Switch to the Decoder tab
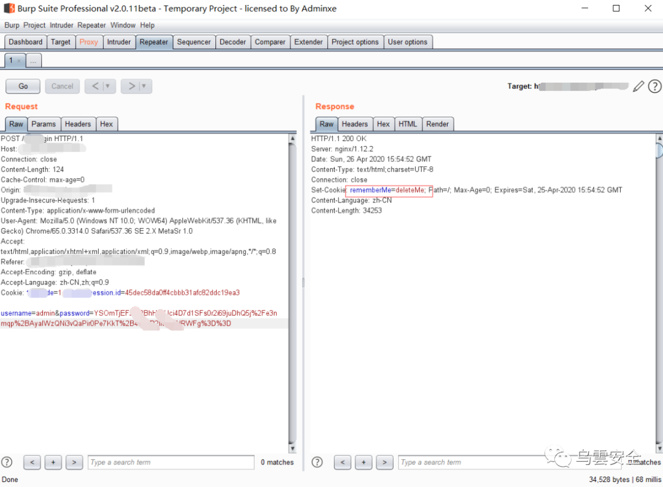663x487 pixels. tap(233, 42)
